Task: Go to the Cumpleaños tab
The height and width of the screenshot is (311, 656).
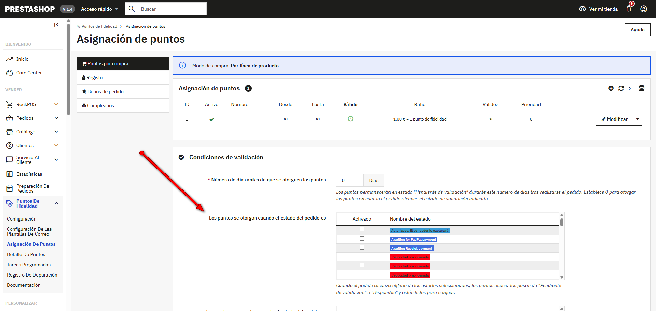Action: point(123,105)
